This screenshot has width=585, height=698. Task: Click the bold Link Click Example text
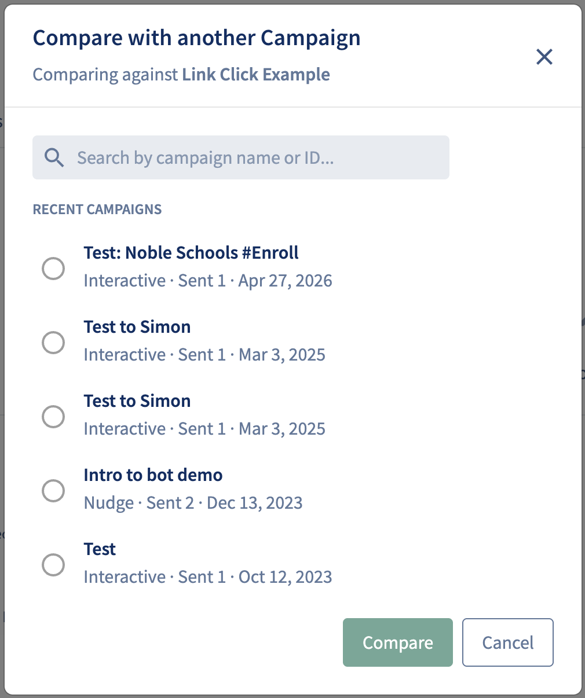pos(256,75)
